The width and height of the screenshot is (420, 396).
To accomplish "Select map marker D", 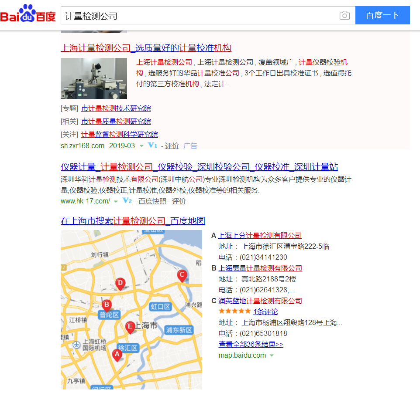I will click(x=120, y=284).
